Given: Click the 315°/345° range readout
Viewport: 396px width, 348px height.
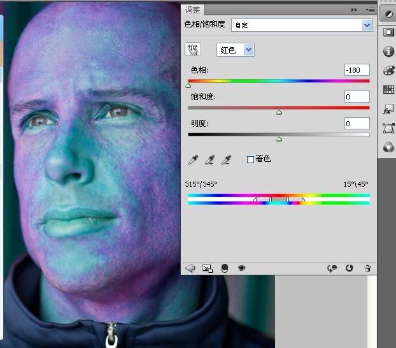Looking at the screenshot, I should click(x=201, y=184).
